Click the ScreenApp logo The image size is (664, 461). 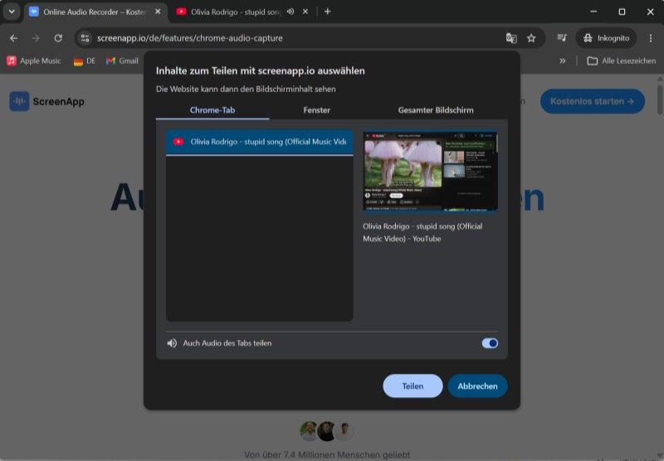pyautogui.click(x=47, y=101)
